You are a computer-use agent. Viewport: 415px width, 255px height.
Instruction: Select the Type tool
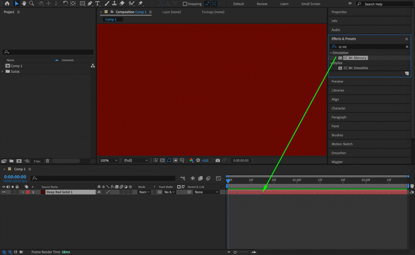[97, 4]
